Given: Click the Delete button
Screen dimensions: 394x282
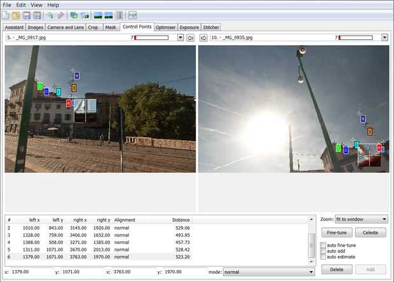Looking at the screenshot, I should pos(336,269).
